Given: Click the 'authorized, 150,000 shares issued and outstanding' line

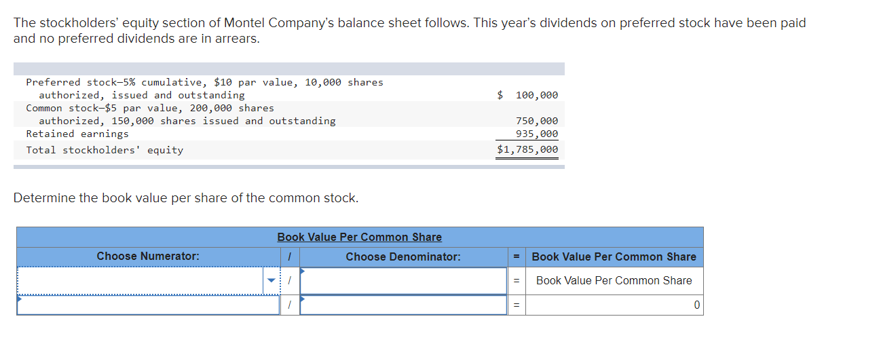Looking at the screenshot, I should coord(187,121).
